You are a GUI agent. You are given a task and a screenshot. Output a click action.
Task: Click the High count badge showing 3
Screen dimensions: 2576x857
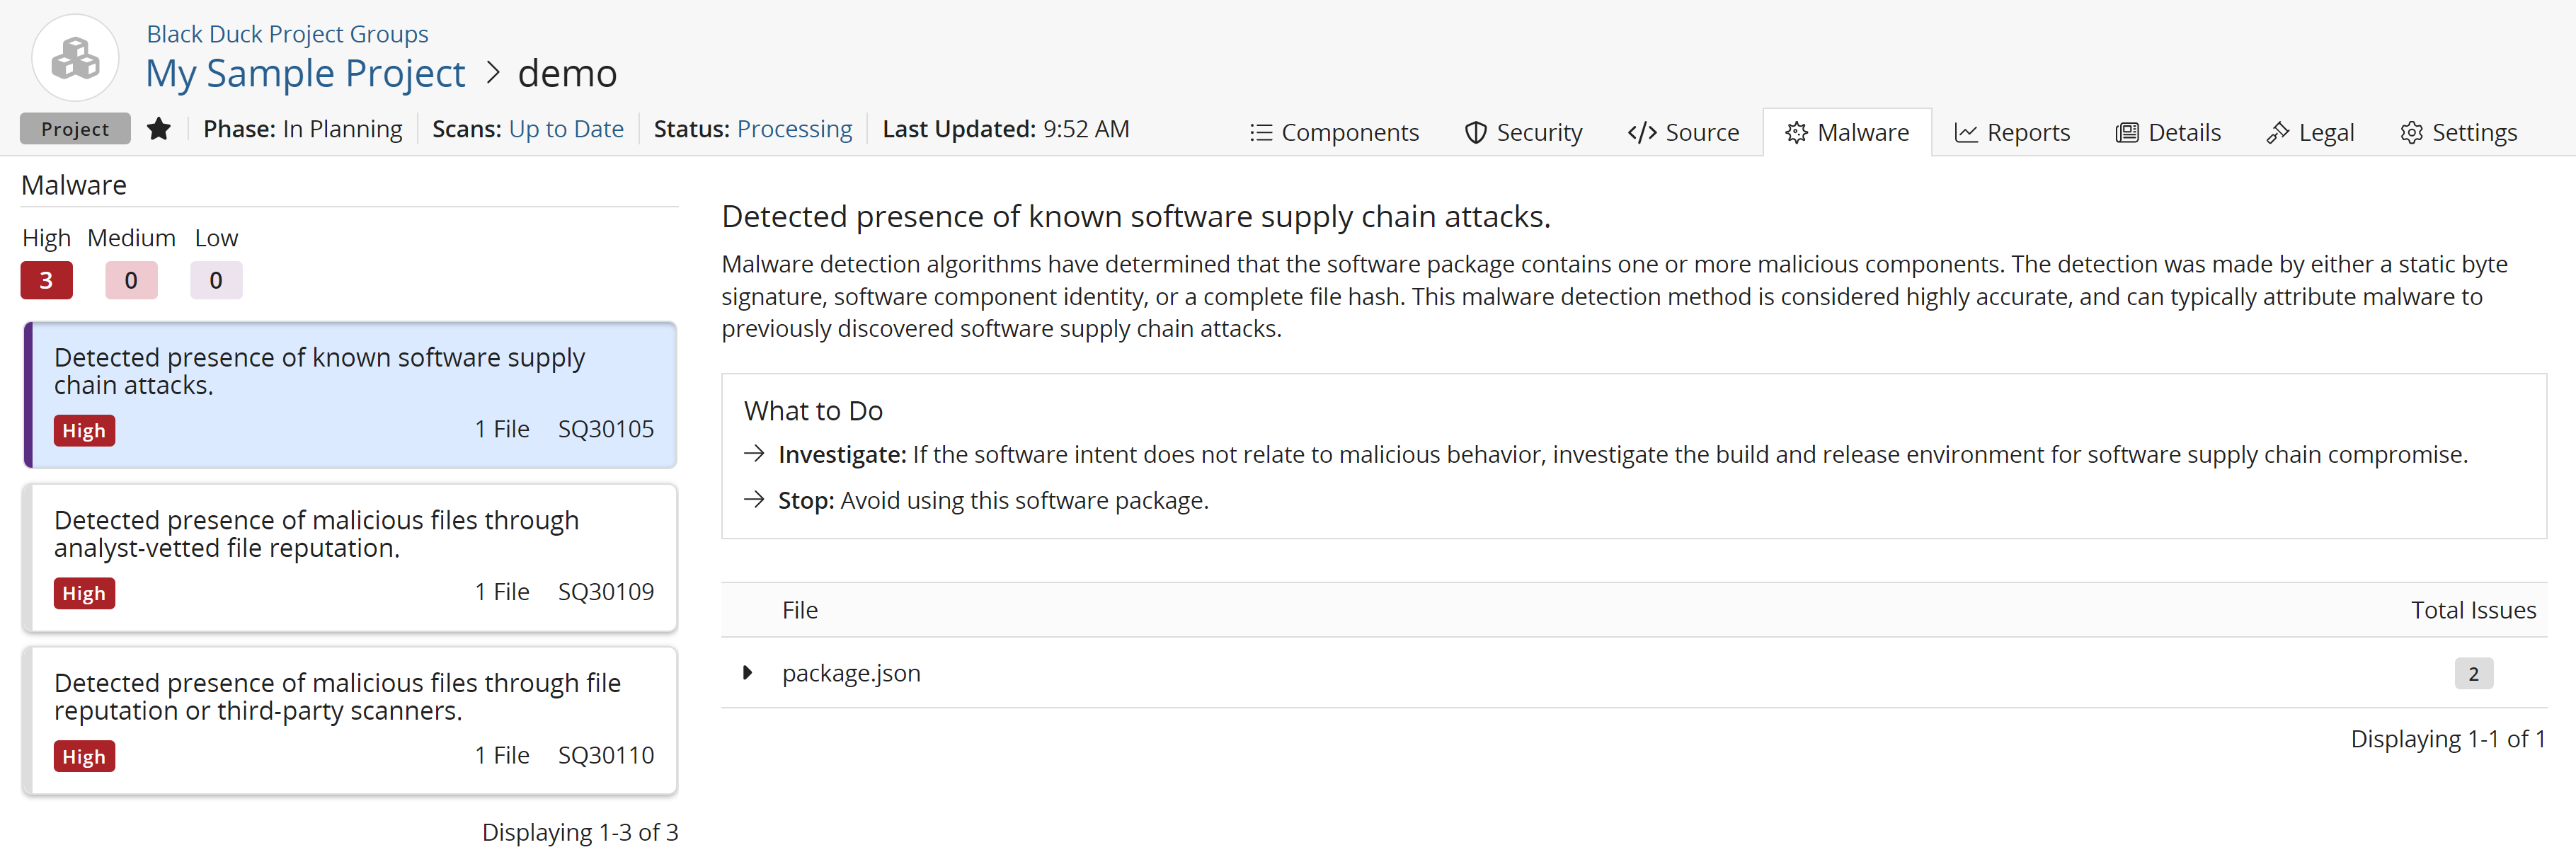(x=46, y=281)
